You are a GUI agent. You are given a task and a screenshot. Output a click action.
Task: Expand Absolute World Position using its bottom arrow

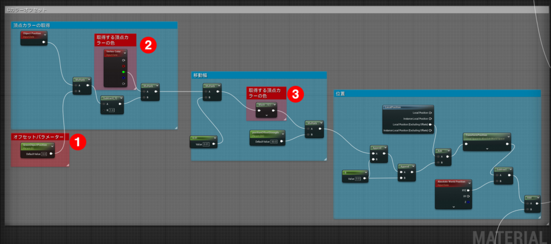coord(453,207)
